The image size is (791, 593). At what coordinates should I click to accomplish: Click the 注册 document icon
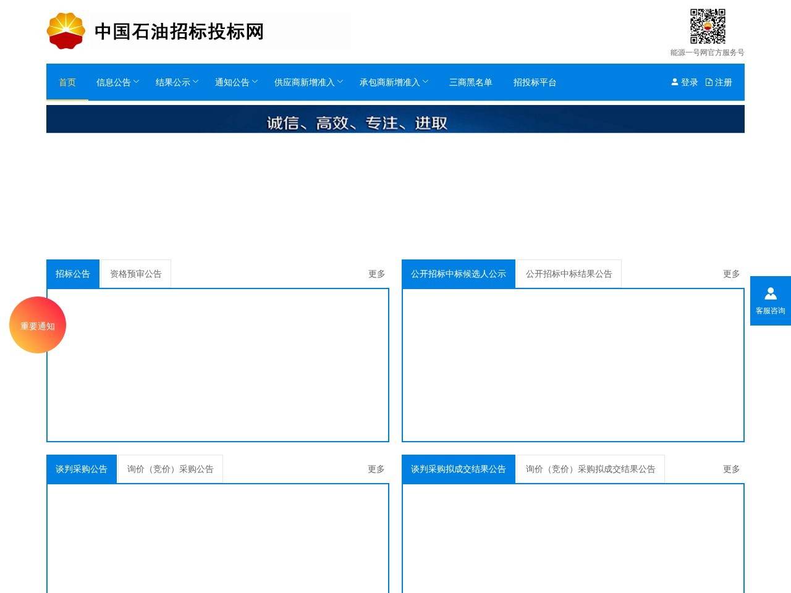pyautogui.click(x=709, y=82)
